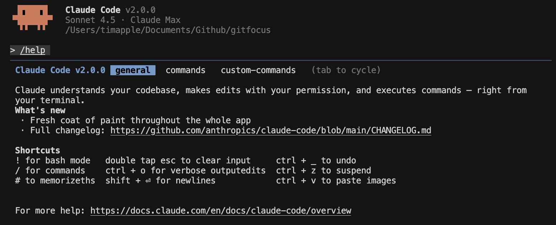Click the bullet before Fresh coat of paint
Image resolution: width=556 pixels, height=225 pixels.
(x=23, y=120)
